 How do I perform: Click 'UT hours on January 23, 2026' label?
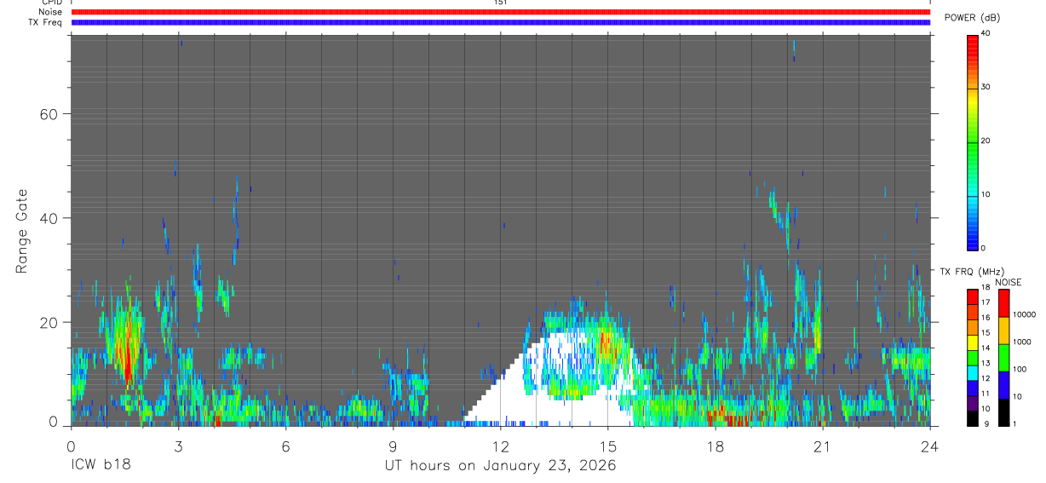500,466
